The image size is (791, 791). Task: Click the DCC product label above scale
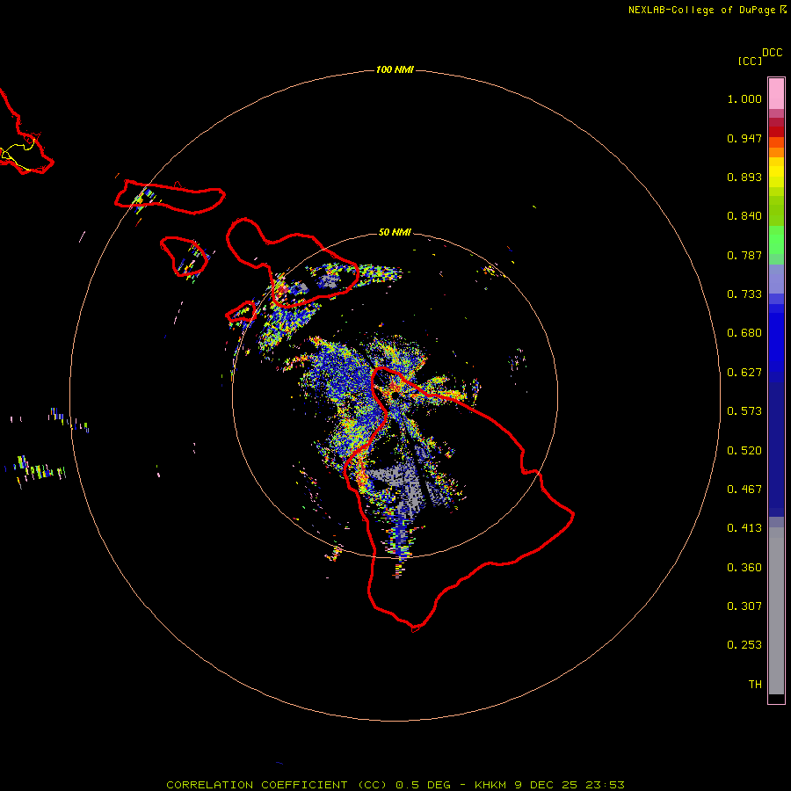pyautogui.click(x=772, y=53)
